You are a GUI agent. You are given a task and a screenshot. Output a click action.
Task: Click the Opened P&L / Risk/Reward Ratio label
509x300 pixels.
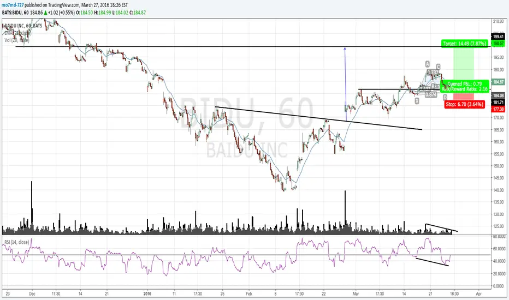465,86
